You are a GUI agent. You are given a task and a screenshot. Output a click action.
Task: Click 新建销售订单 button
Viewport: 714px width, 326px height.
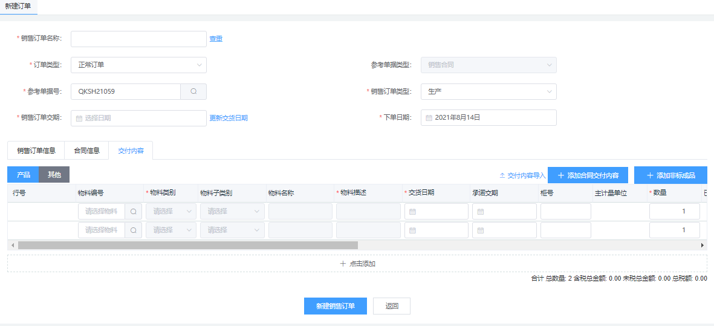(335, 306)
